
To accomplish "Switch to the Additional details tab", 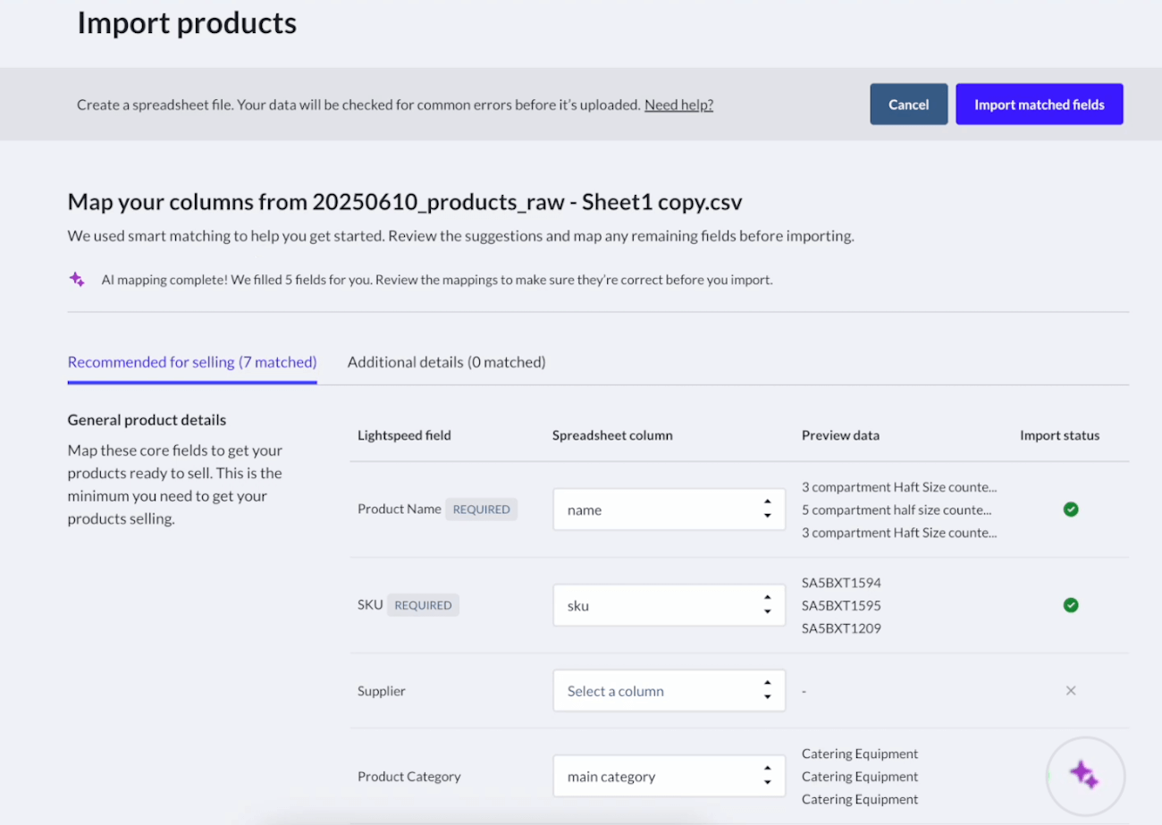I will click(x=446, y=362).
